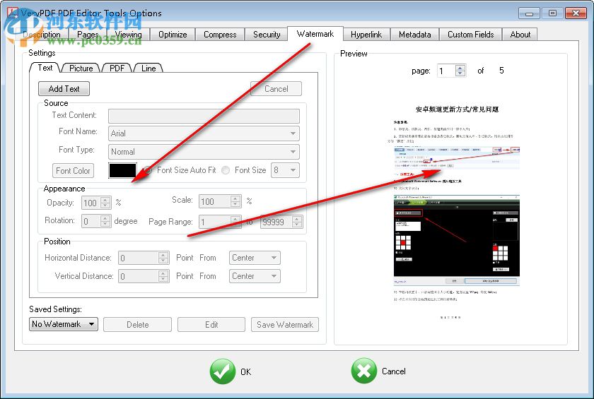The width and height of the screenshot is (594, 399).
Task: Switch to the Compress tab
Action: tap(220, 35)
